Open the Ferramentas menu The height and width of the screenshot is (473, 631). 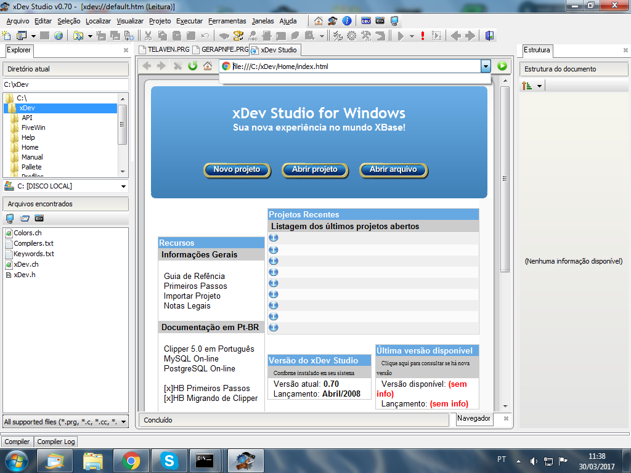[x=227, y=21]
